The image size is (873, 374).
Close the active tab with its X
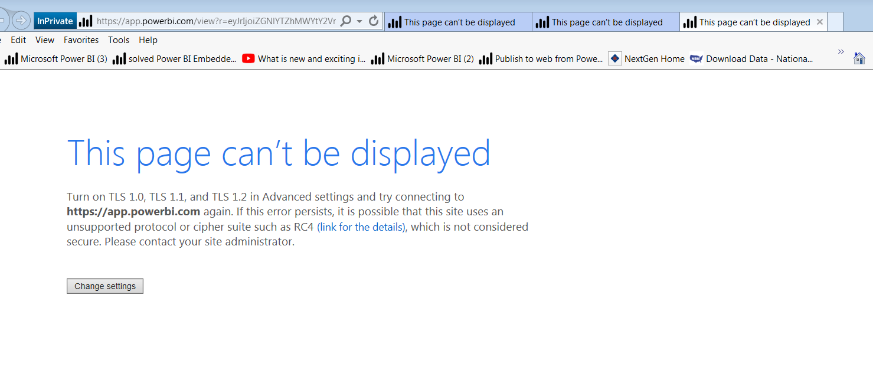point(819,22)
